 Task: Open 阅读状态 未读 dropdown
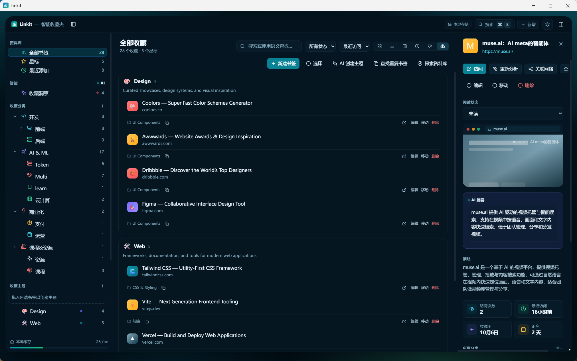513,113
